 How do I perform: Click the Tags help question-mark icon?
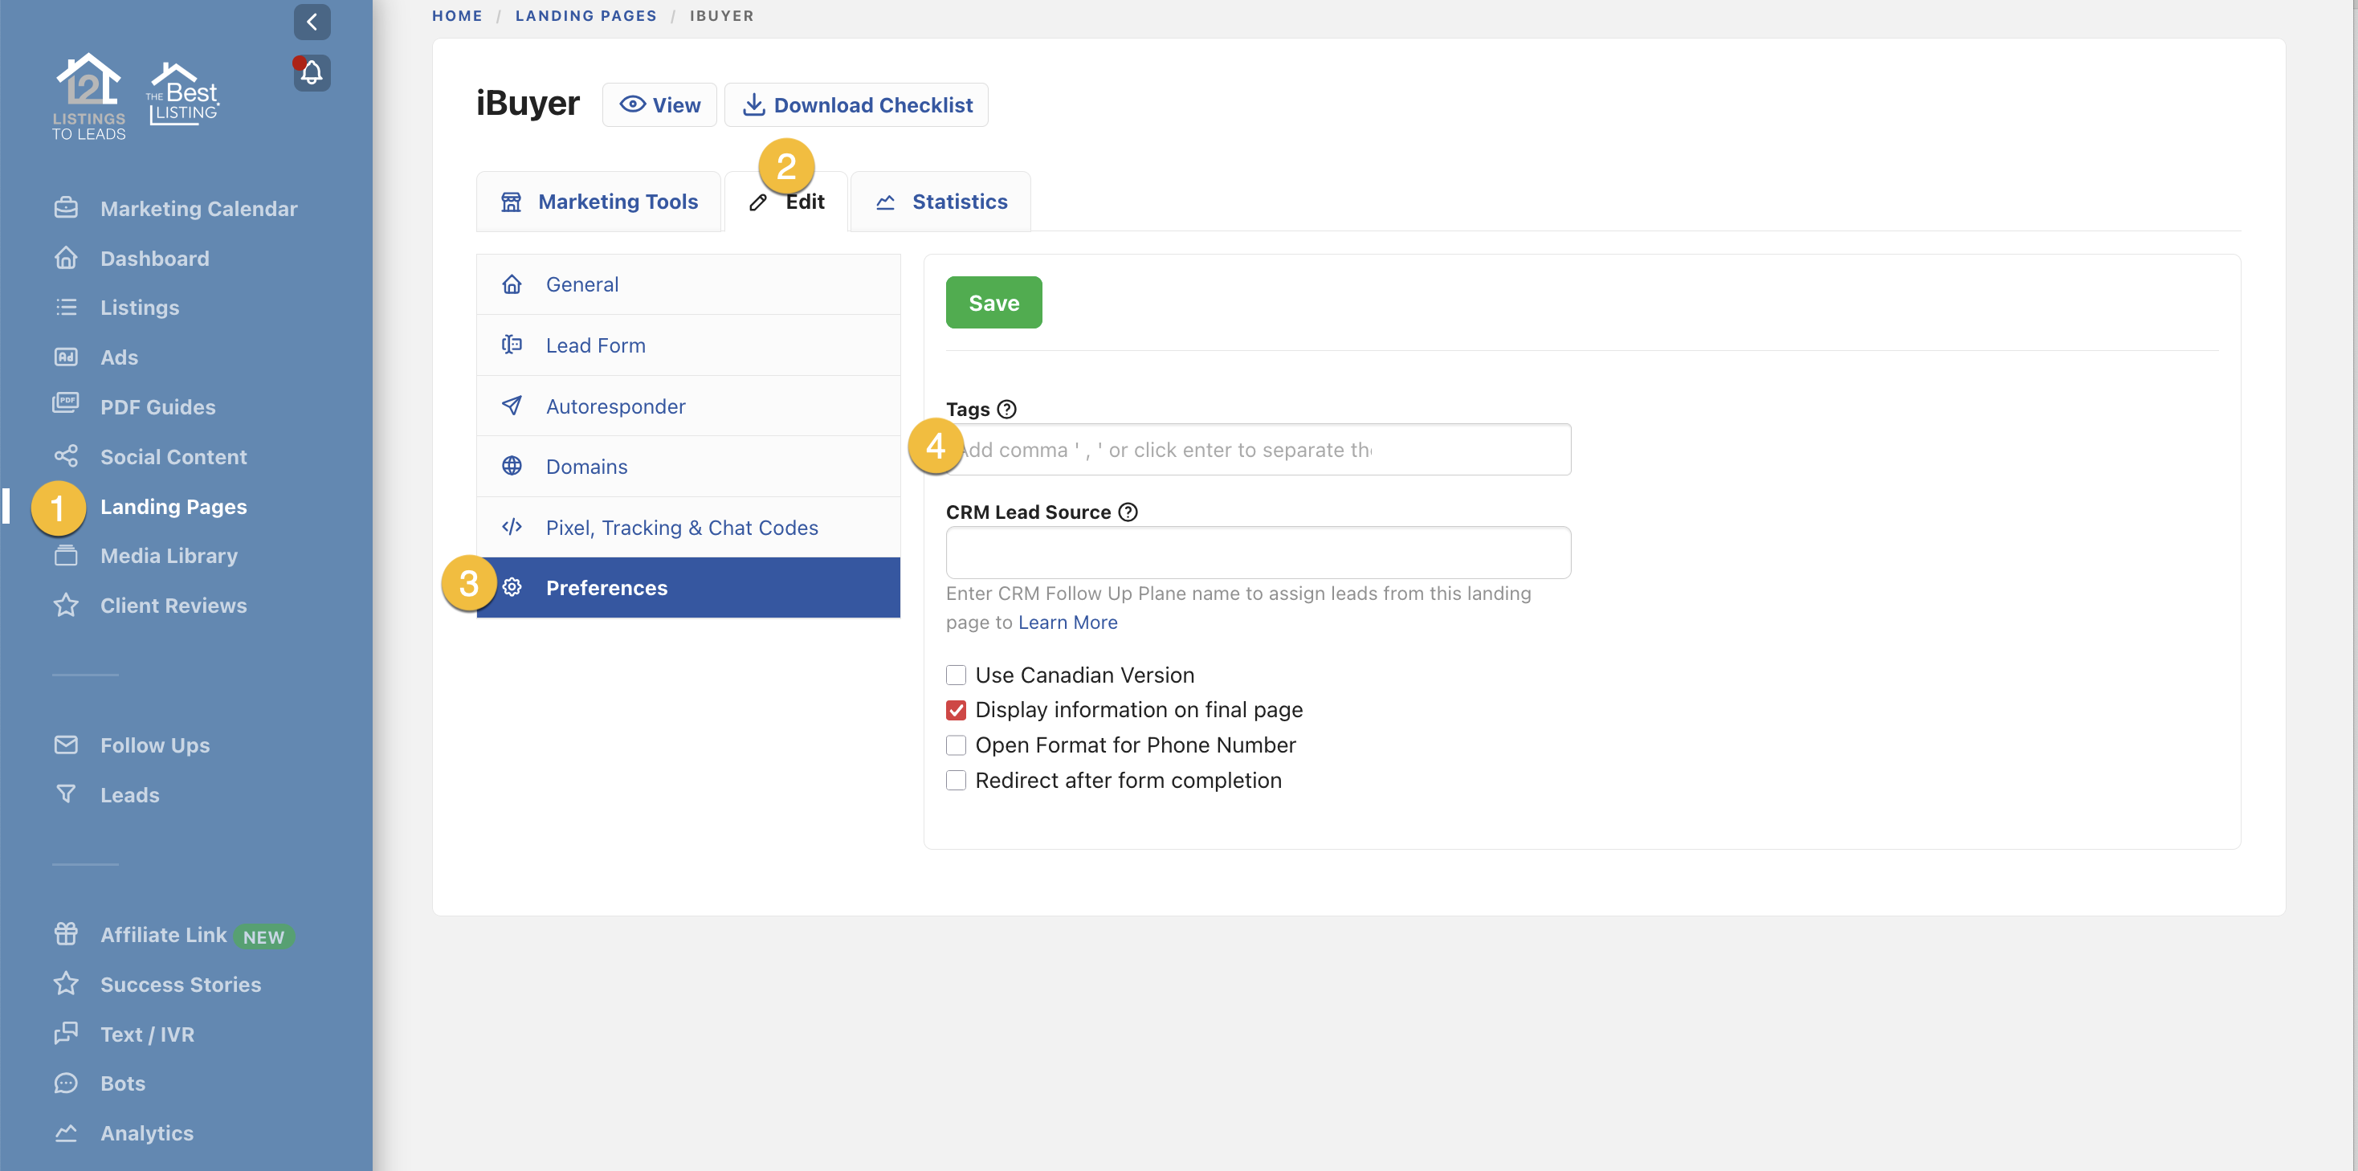[1006, 410]
